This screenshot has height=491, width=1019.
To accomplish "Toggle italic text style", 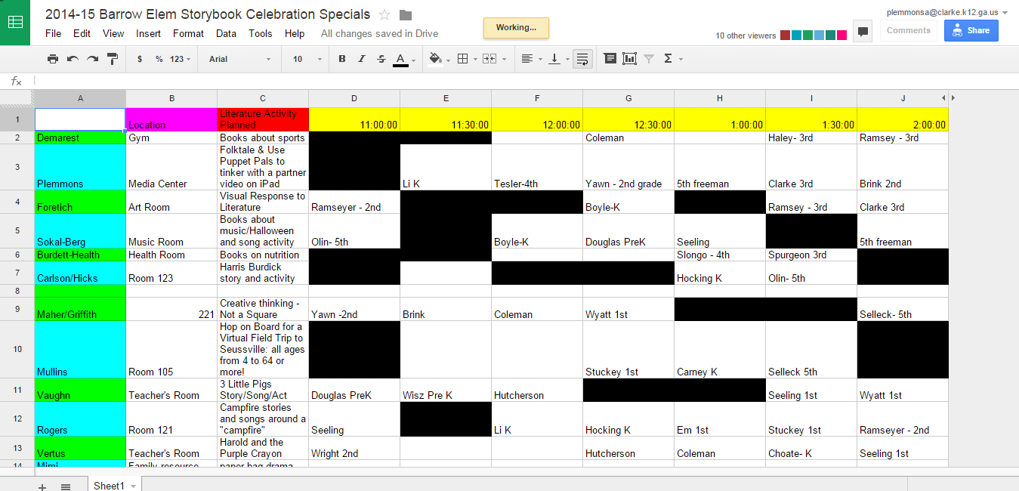I will click(x=362, y=59).
